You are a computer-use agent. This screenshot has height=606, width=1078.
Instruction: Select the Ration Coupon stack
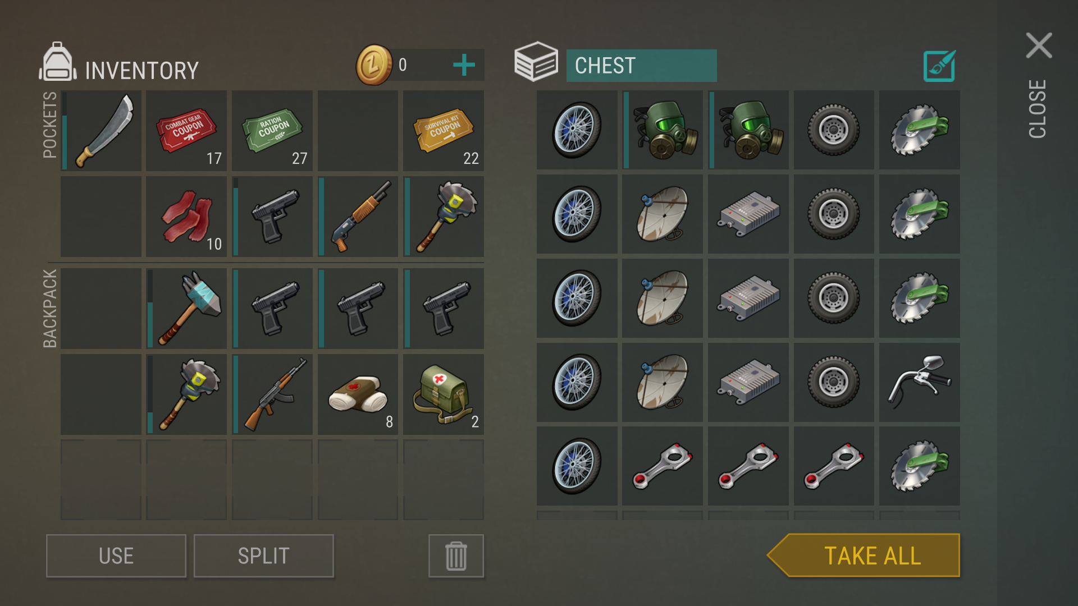click(x=272, y=130)
